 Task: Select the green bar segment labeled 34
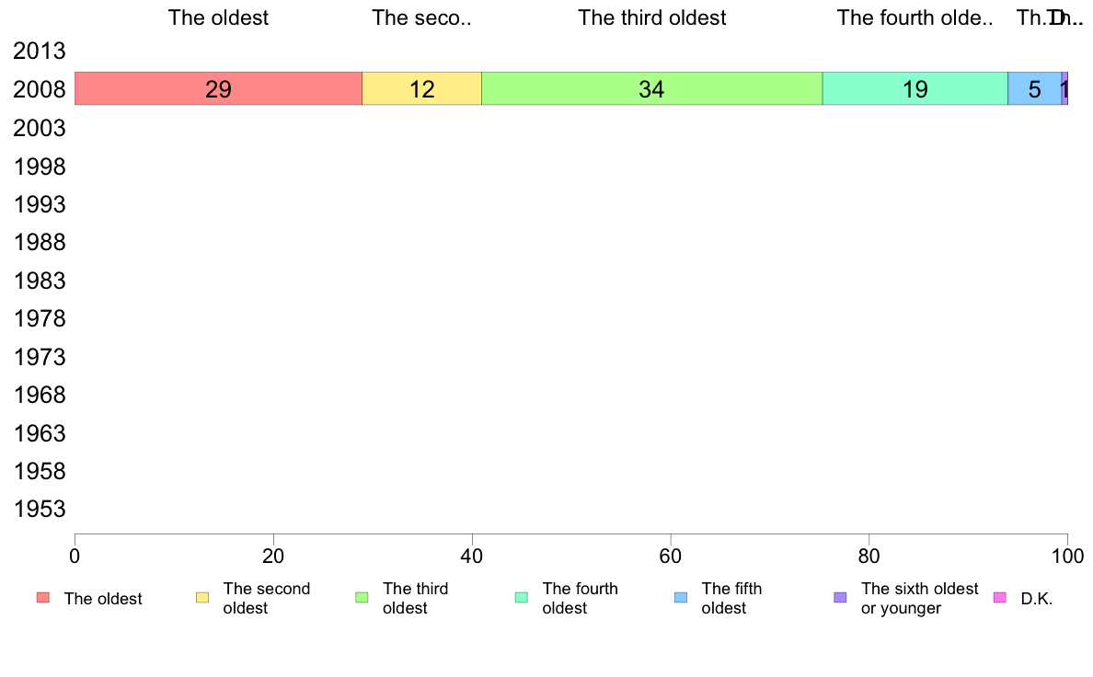coord(651,88)
